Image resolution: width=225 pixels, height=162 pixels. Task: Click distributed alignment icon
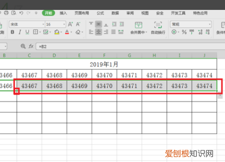tap(121, 32)
